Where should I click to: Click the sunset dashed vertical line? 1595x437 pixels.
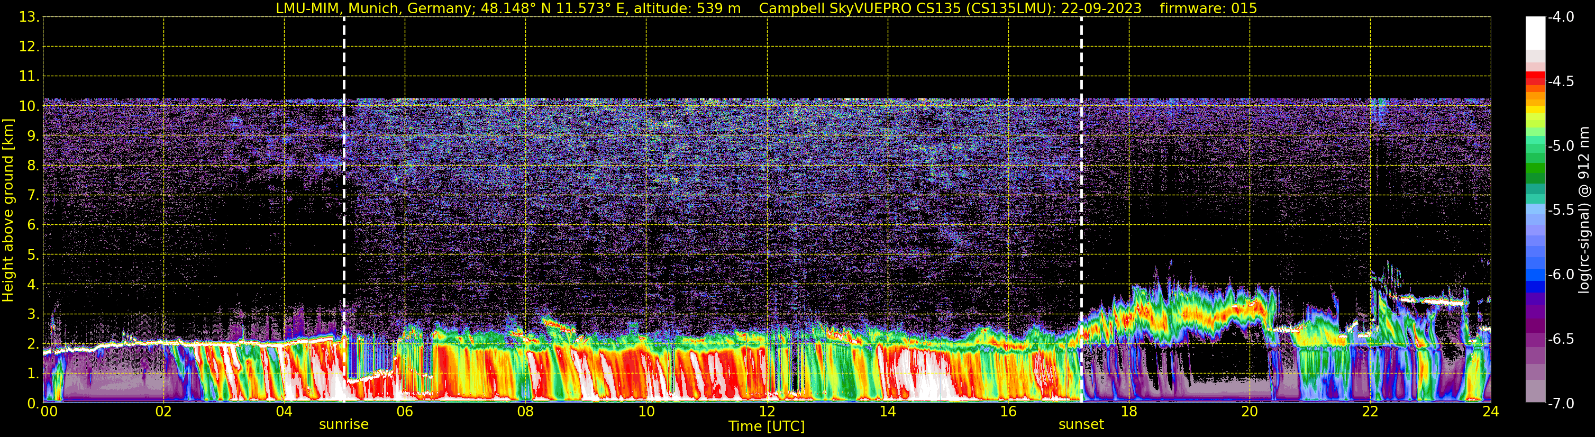tap(1081, 209)
